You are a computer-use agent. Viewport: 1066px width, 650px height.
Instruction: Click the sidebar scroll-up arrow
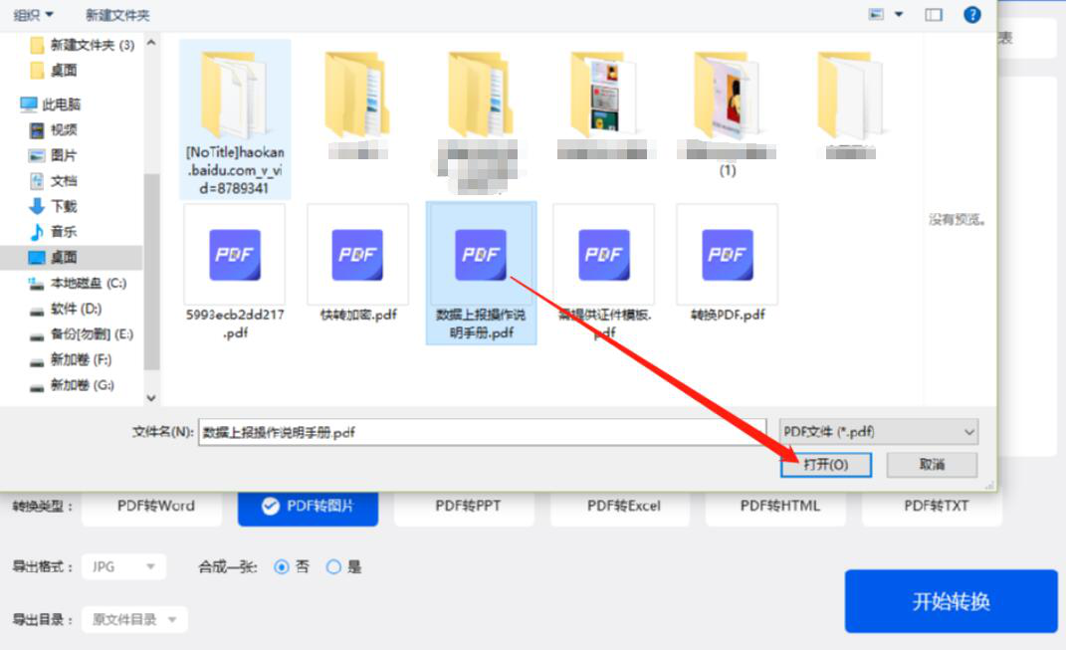point(151,43)
